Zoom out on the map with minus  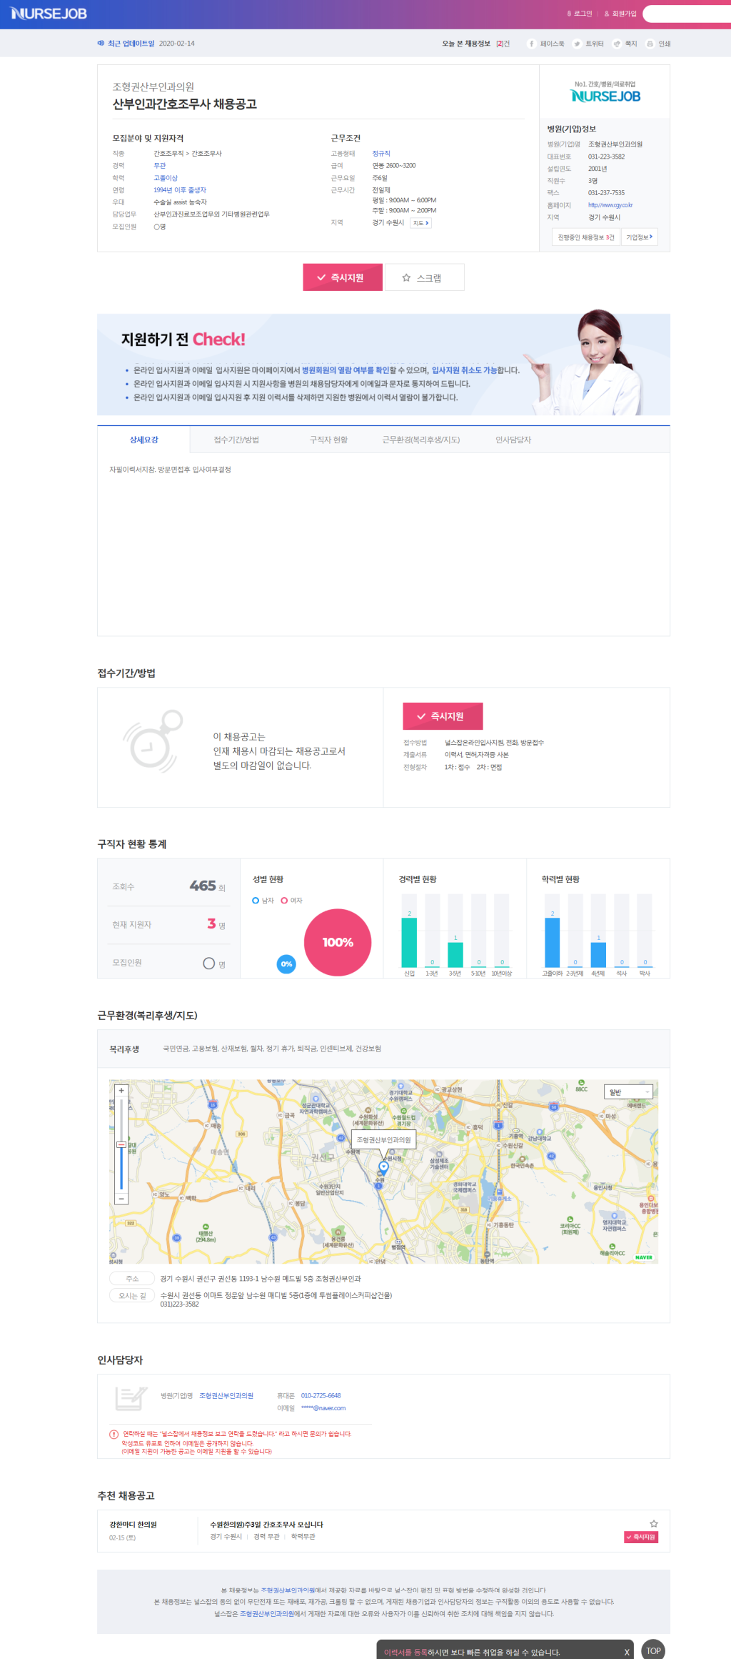tap(121, 1199)
